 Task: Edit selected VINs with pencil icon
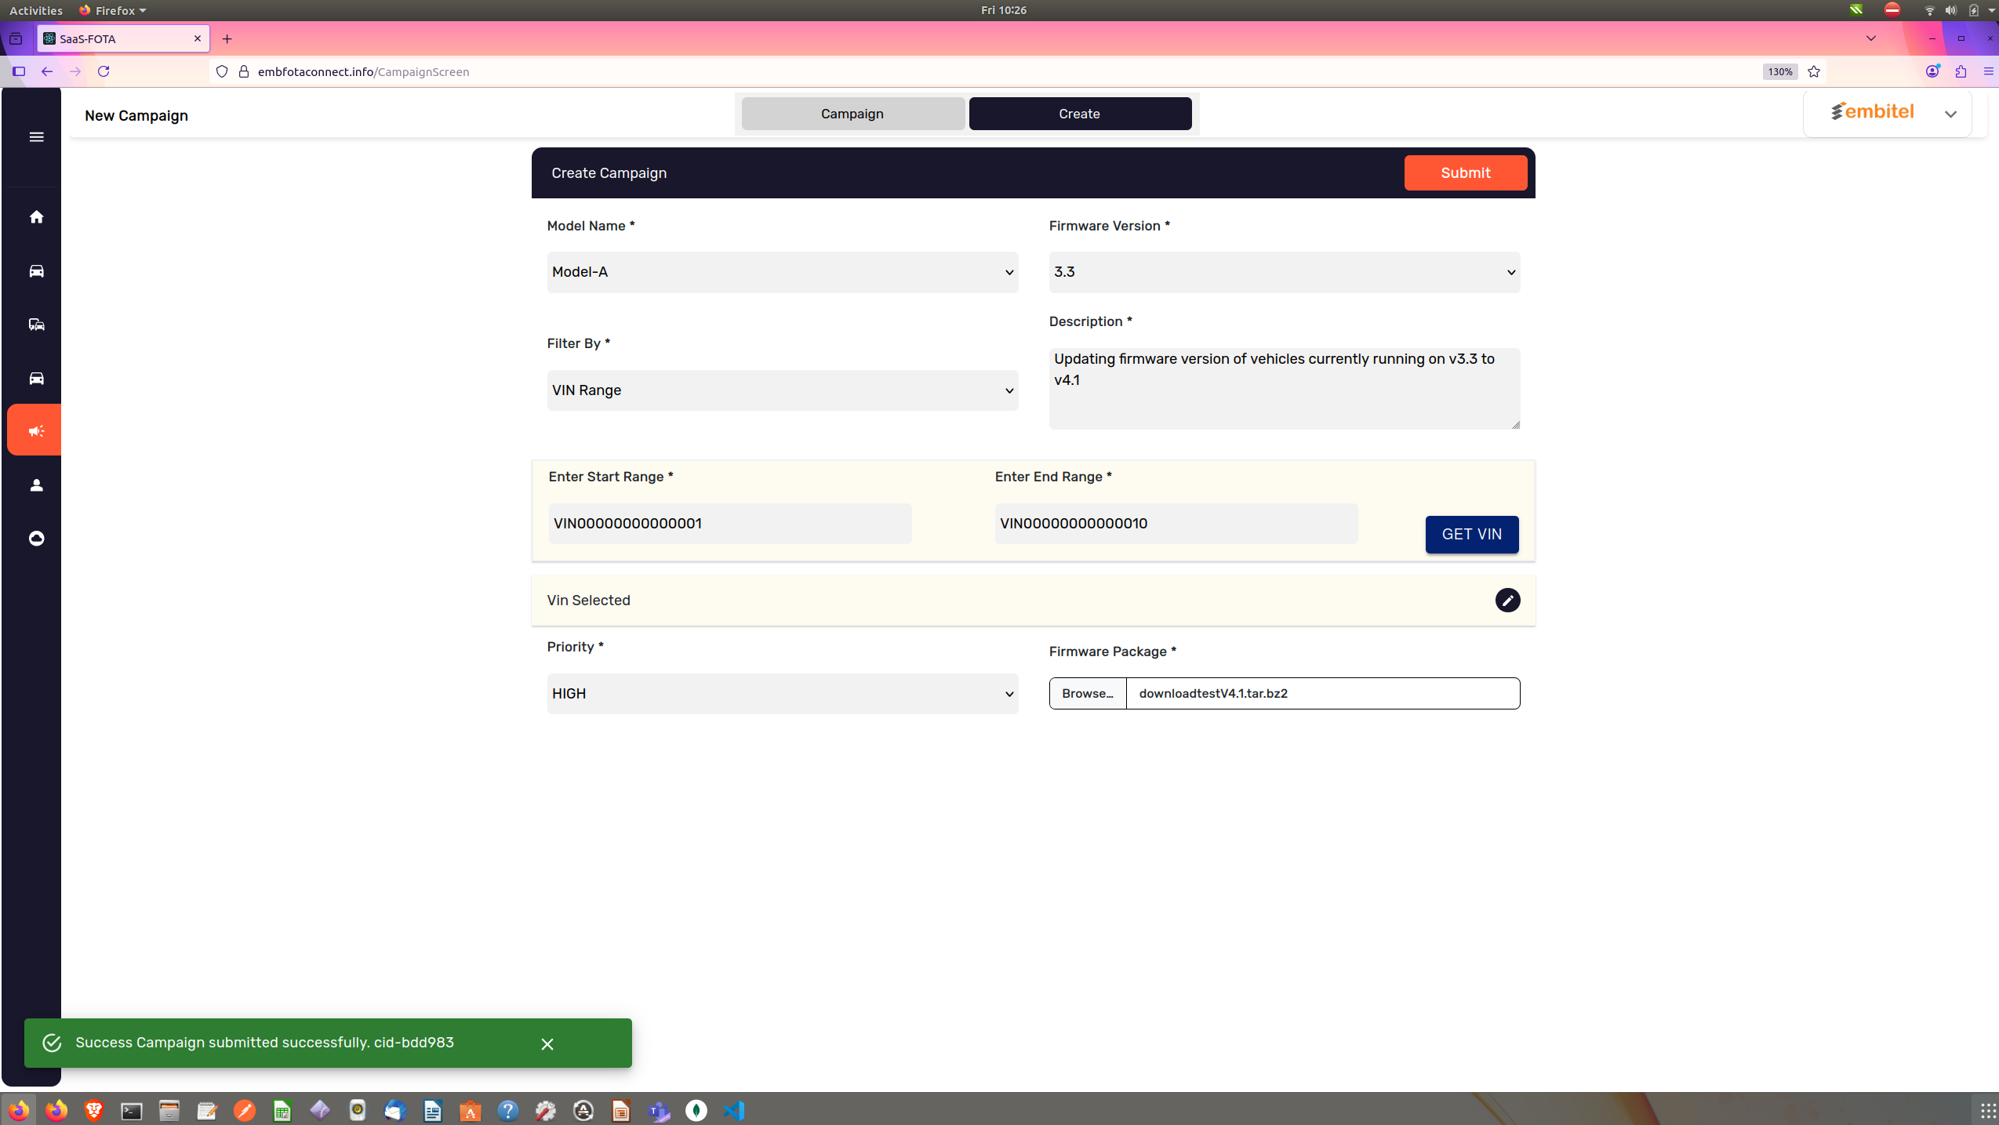(1507, 601)
